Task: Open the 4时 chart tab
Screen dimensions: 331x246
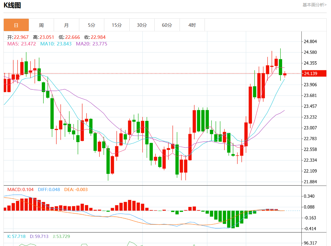Action: coord(192,25)
